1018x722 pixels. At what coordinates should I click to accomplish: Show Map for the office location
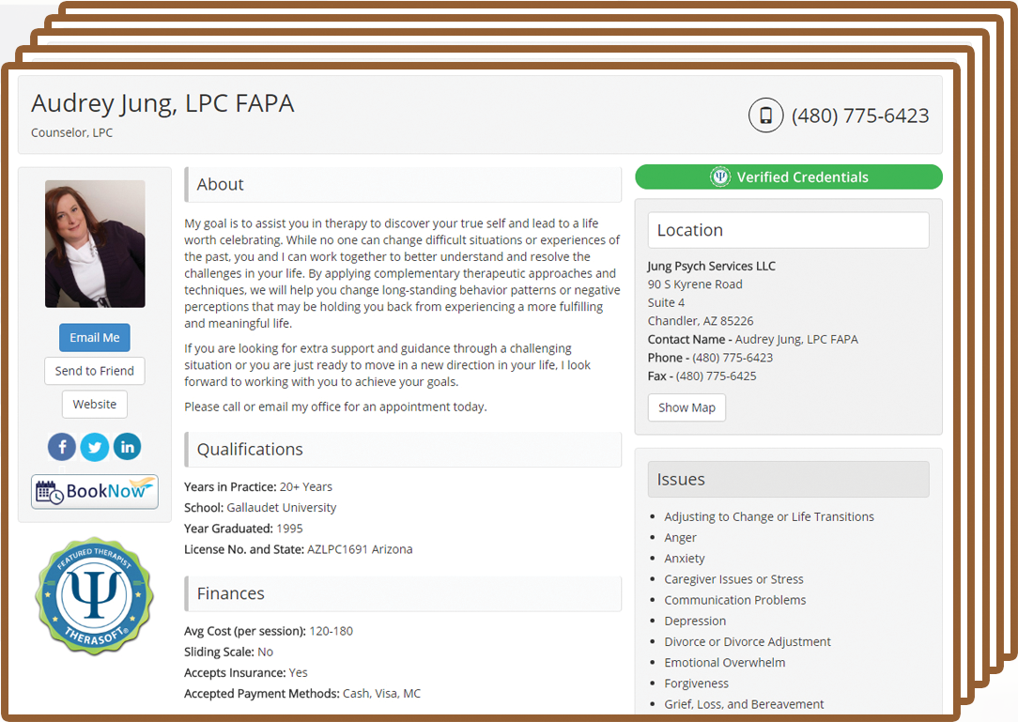coord(686,407)
